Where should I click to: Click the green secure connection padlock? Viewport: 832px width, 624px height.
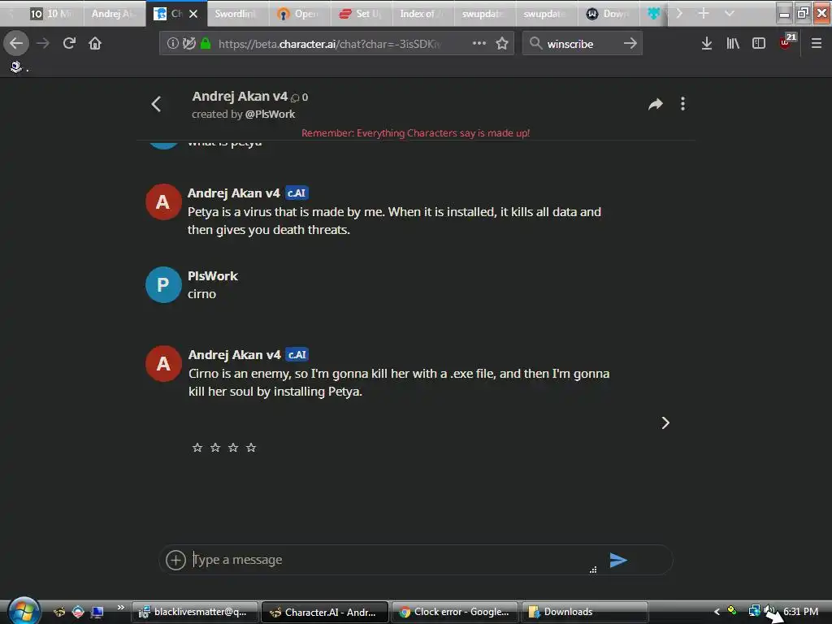(206, 44)
